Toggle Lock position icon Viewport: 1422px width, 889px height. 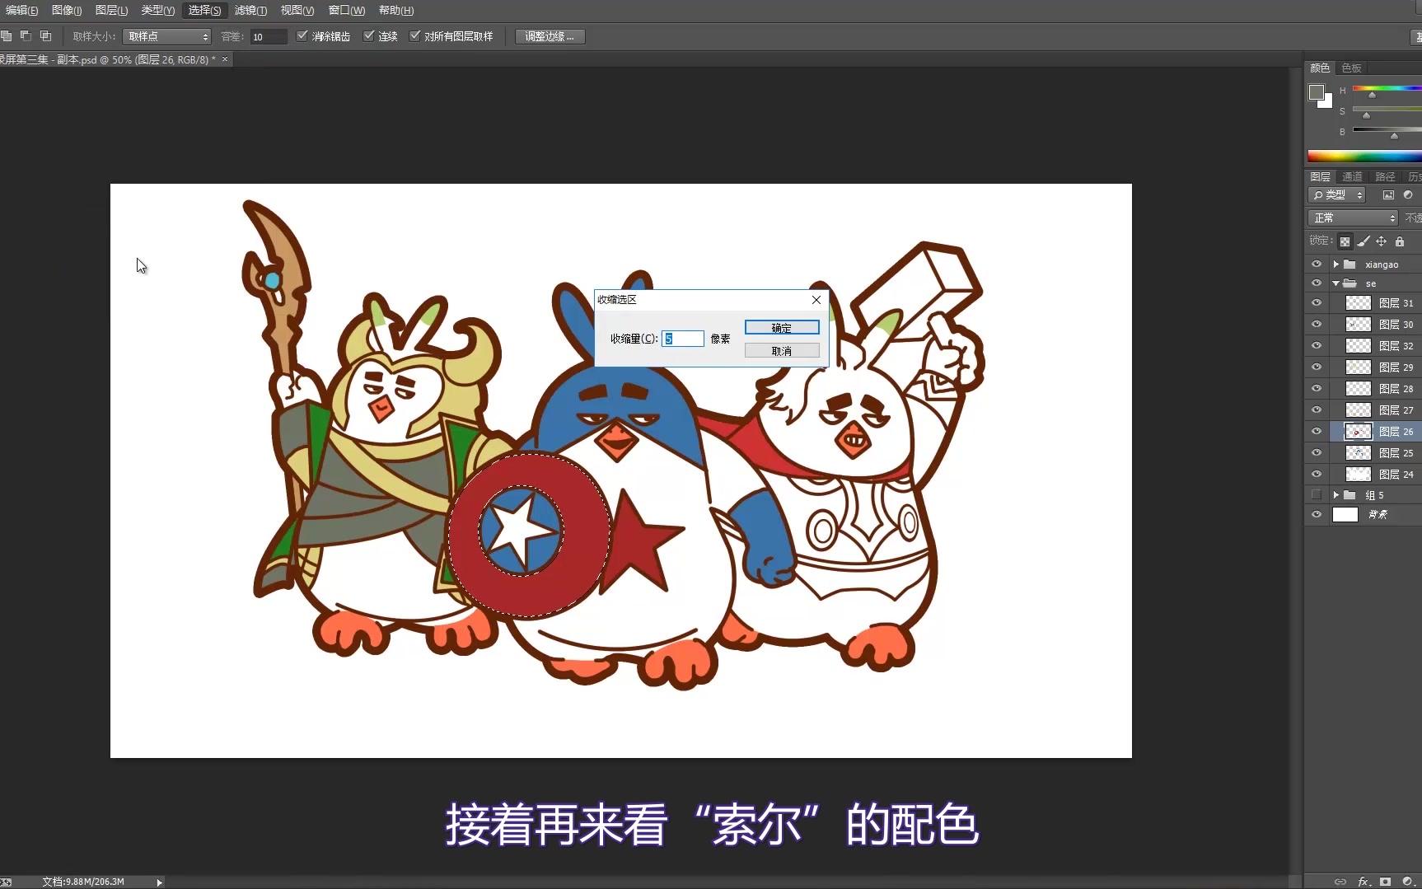click(x=1382, y=241)
